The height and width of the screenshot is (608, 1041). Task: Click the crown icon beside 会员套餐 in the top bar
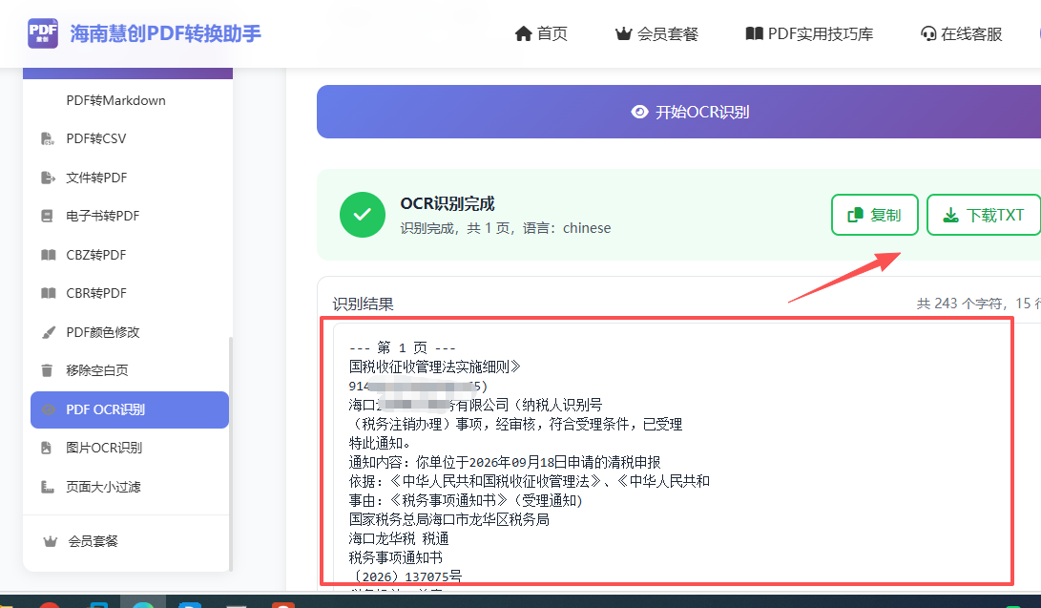pos(623,33)
